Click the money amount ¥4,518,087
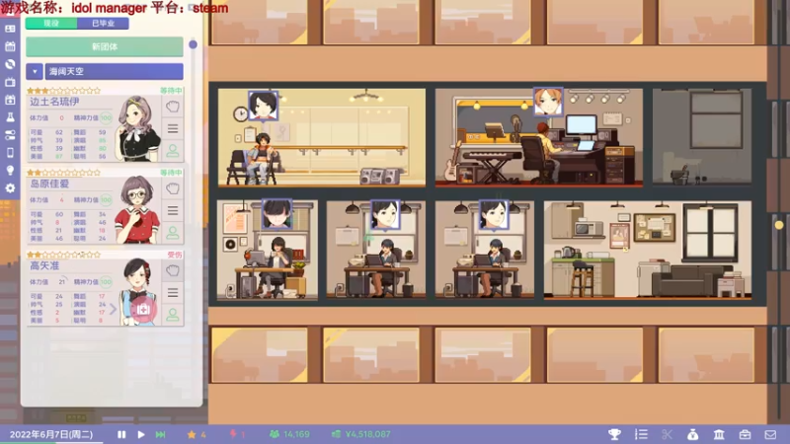Screen dimensions: 790x444 click(361, 434)
